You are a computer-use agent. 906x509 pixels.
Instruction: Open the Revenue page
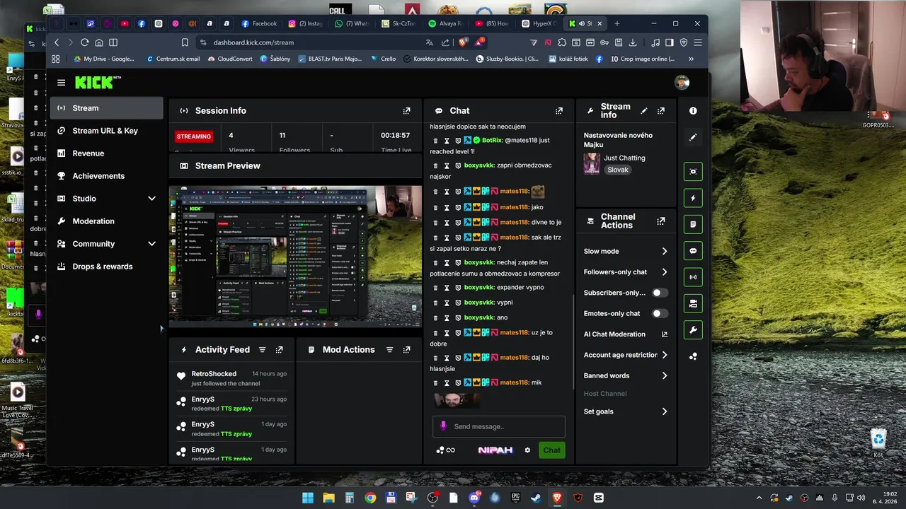108,153
